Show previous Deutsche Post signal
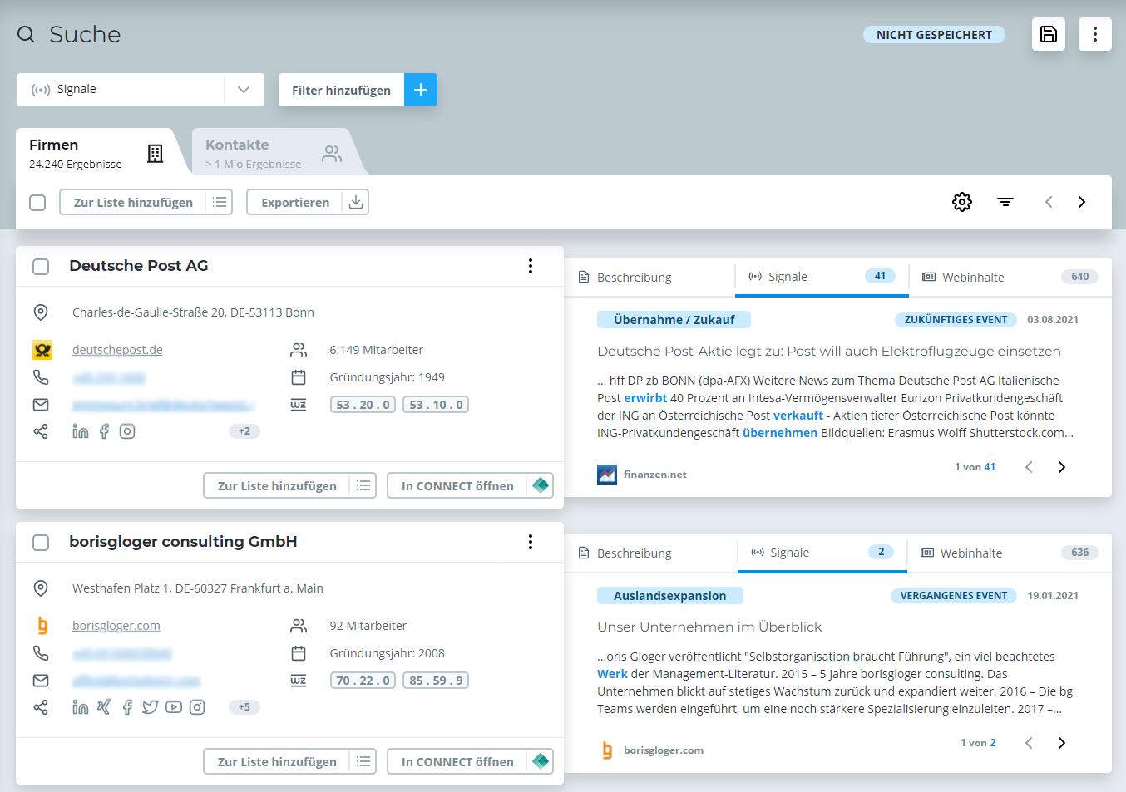Viewport: 1126px width, 792px height. (x=1029, y=467)
